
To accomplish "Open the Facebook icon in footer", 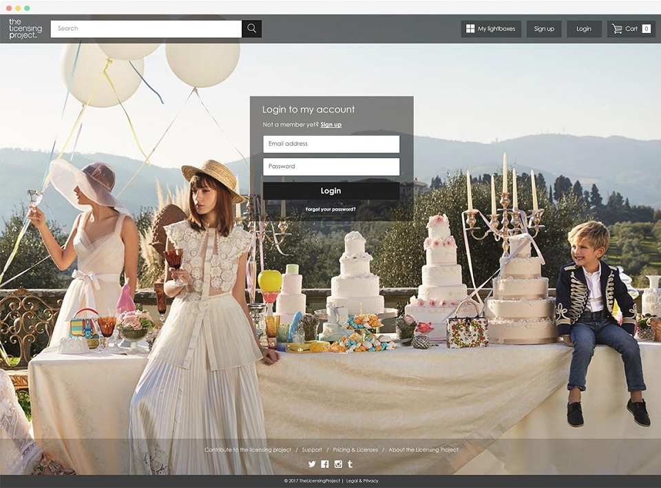I will [x=324, y=464].
